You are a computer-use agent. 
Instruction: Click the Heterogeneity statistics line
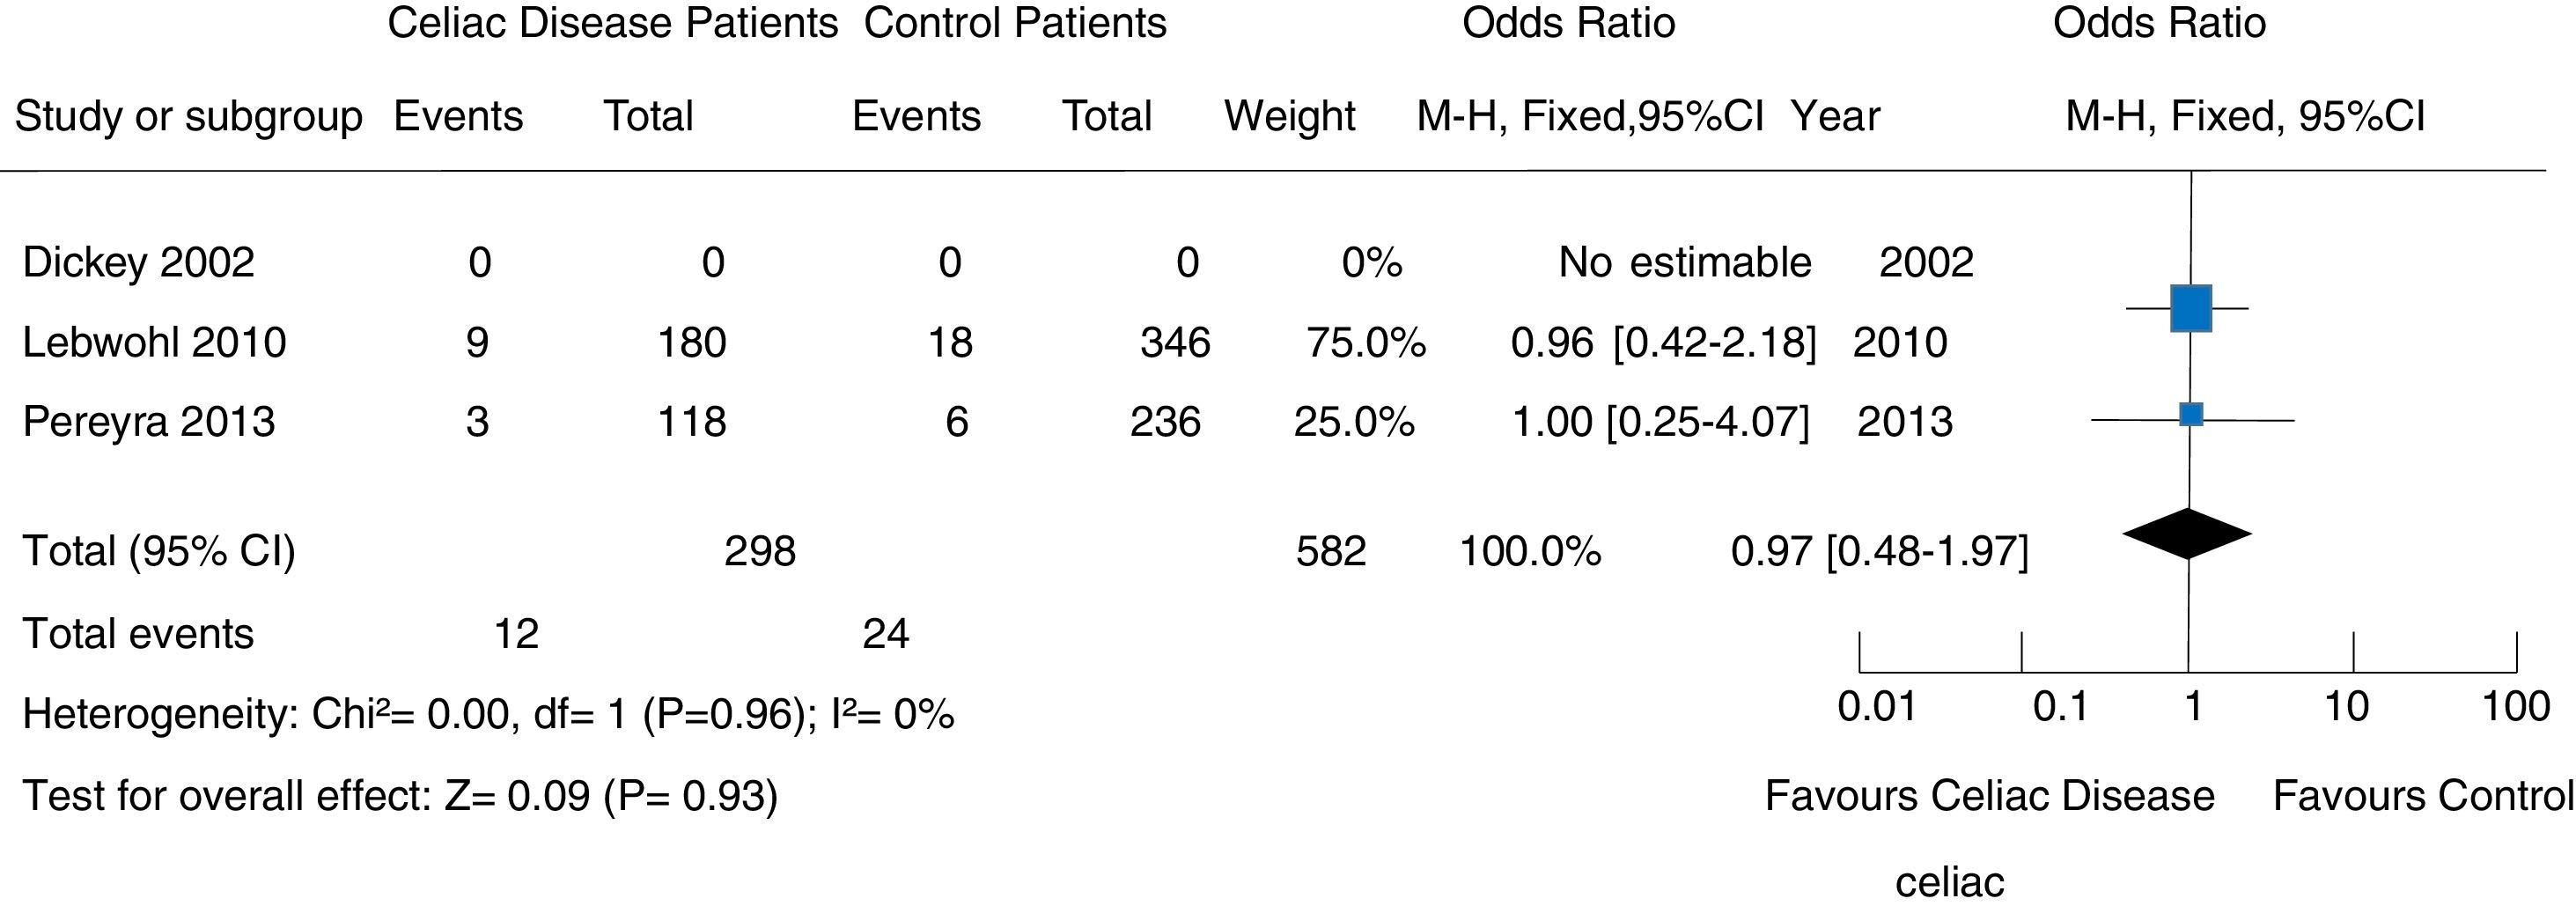click(488, 714)
